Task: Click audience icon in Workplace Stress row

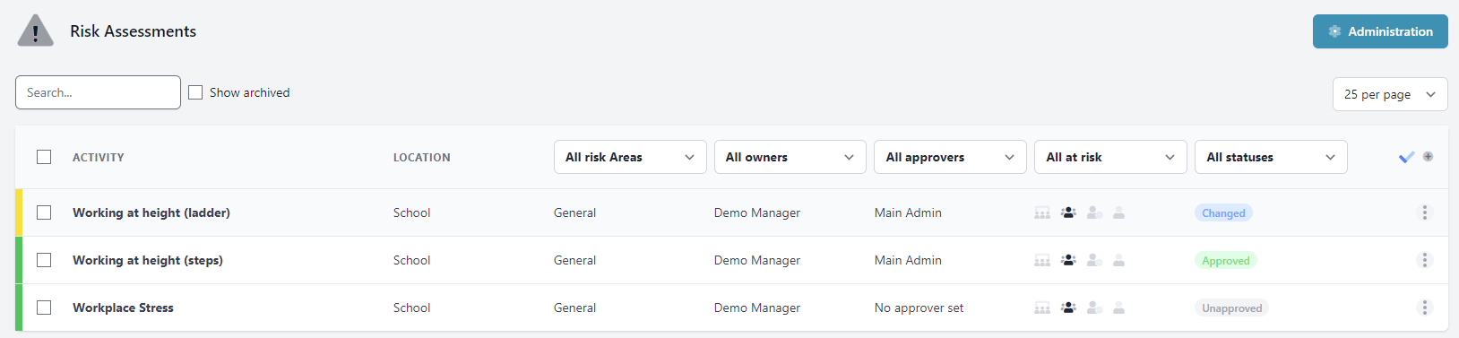Action: coord(1042,308)
